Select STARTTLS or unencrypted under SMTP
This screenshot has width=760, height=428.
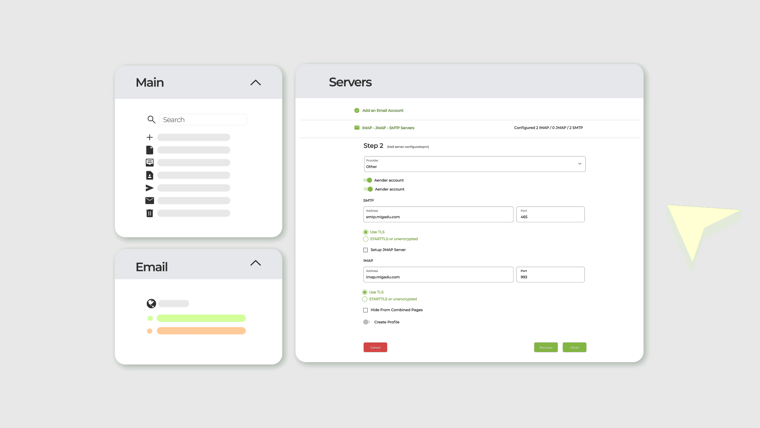(365, 239)
